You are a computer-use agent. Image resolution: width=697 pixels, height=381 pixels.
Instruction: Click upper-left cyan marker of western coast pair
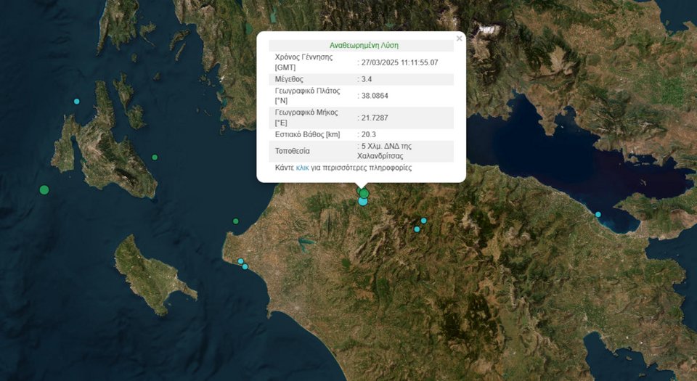[x=240, y=261]
